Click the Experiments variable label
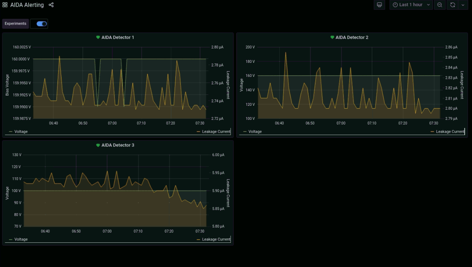Image resolution: width=472 pixels, height=267 pixels. (16, 24)
